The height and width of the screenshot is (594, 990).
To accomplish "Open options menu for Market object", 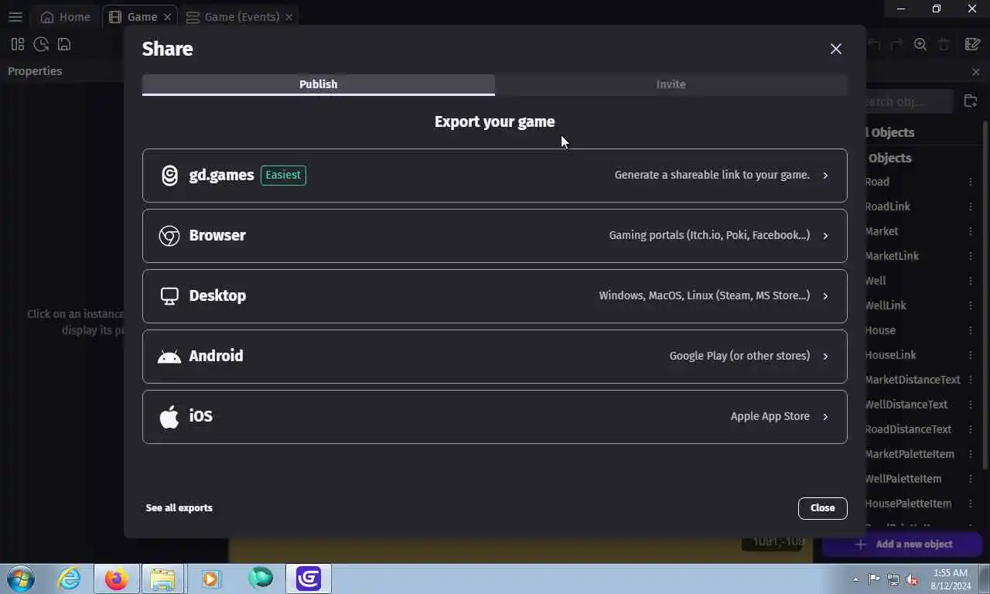I will (971, 231).
